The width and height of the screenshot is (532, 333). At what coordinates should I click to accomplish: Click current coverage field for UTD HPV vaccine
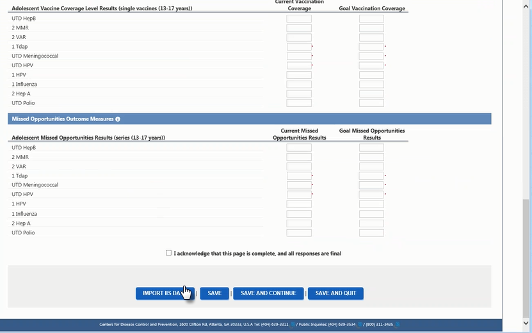[x=299, y=65]
